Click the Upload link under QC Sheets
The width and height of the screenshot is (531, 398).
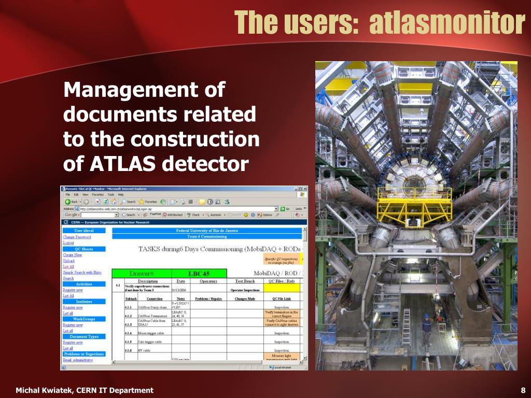click(x=68, y=261)
